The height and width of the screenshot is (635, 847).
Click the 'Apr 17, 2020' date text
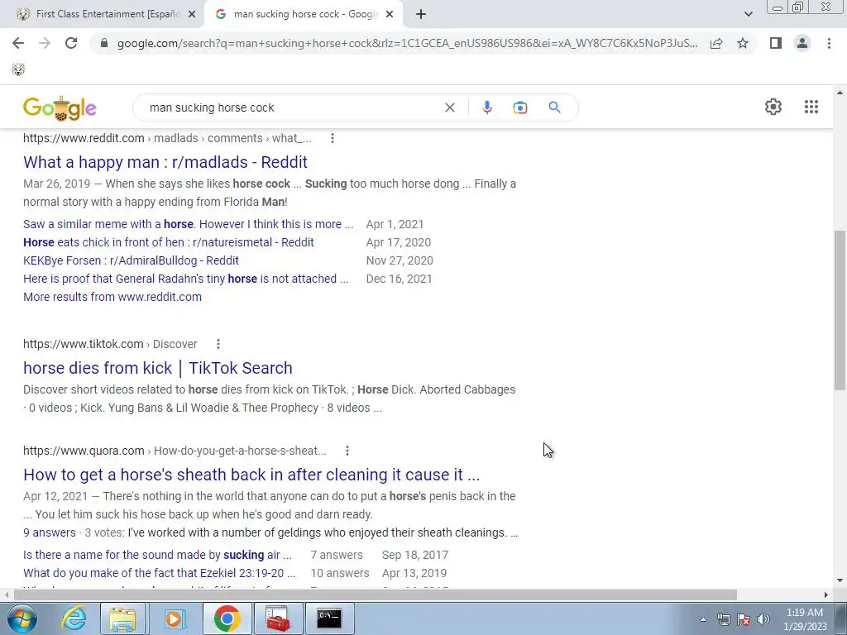click(399, 242)
